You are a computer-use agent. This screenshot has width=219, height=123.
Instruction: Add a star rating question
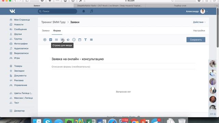(68, 40)
